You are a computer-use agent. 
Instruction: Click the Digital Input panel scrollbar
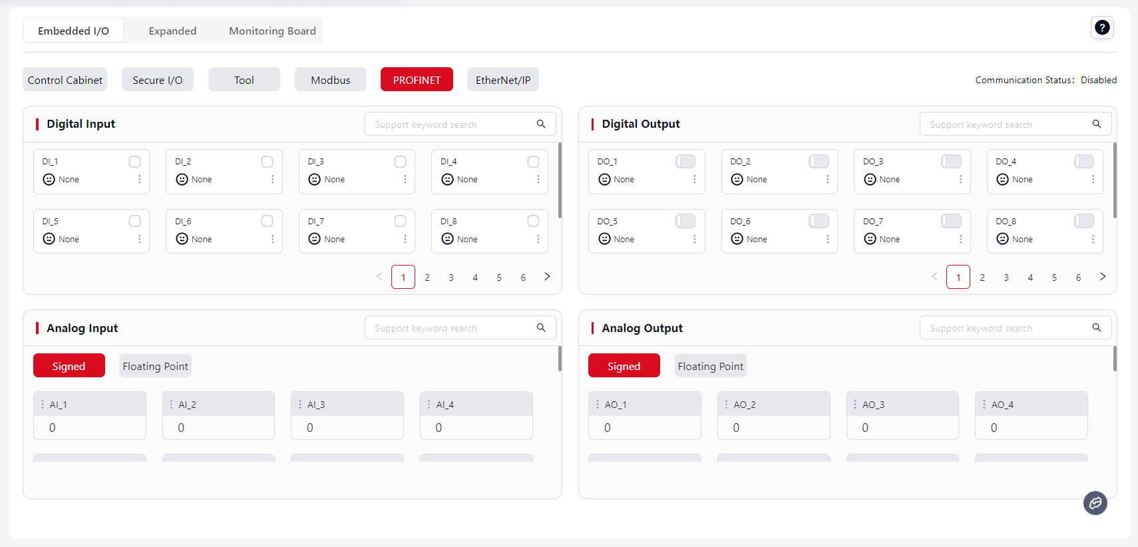pyautogui.click(x=560, y=180)
